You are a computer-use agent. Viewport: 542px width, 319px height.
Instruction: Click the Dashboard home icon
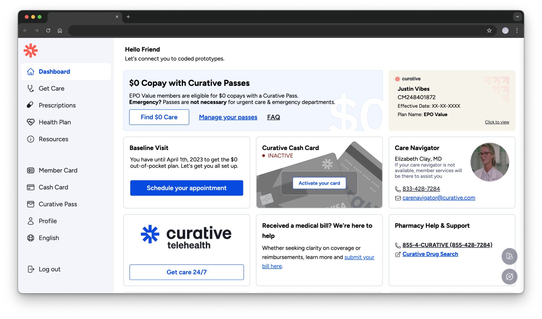click(31, 72)
